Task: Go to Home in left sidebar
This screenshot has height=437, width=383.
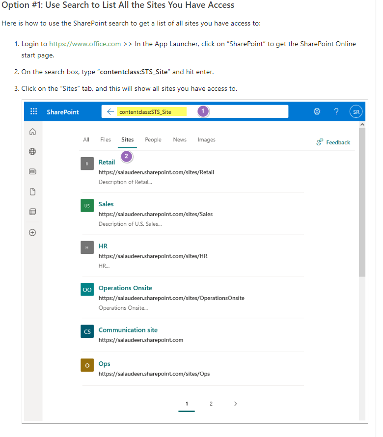Action: [32, 132]
